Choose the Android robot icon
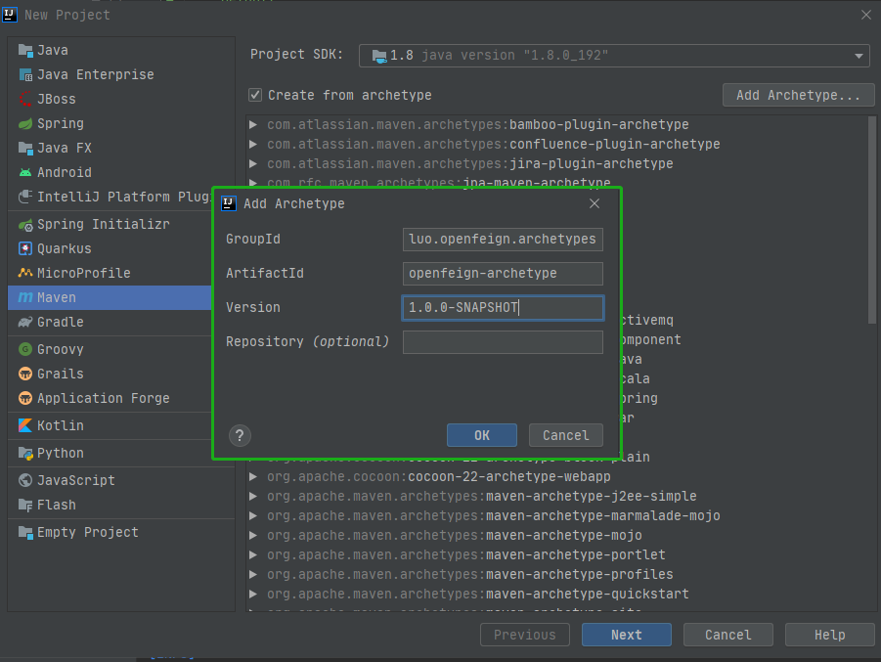 click(x=25, y=172)
